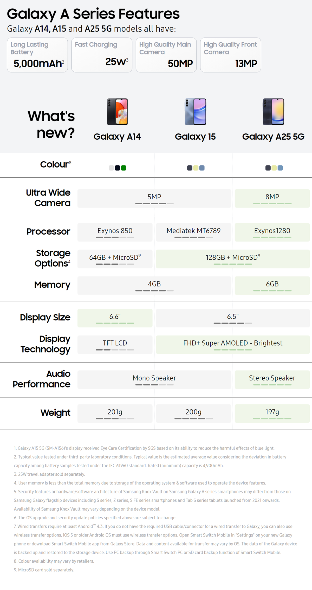Click the Fast Charging 25W card

pyautogui.click(x=102, y=55)
